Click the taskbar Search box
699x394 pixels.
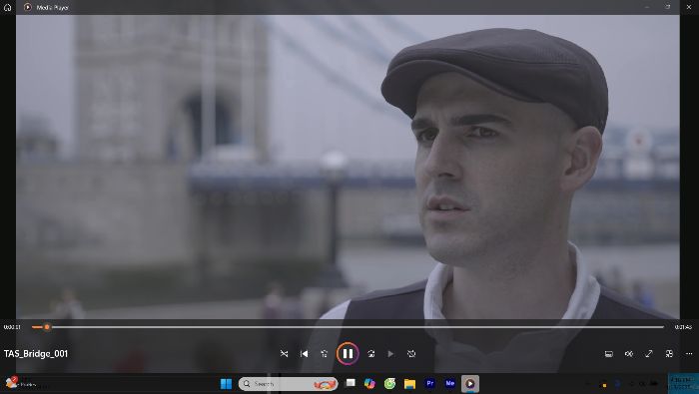tap(288, 384)
